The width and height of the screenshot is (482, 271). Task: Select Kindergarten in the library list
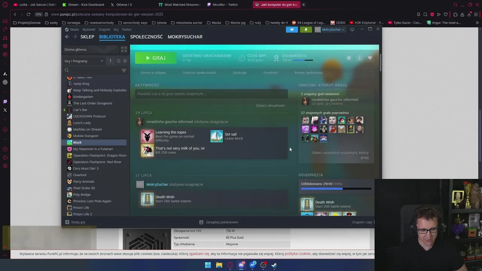(x=83, y=97)
